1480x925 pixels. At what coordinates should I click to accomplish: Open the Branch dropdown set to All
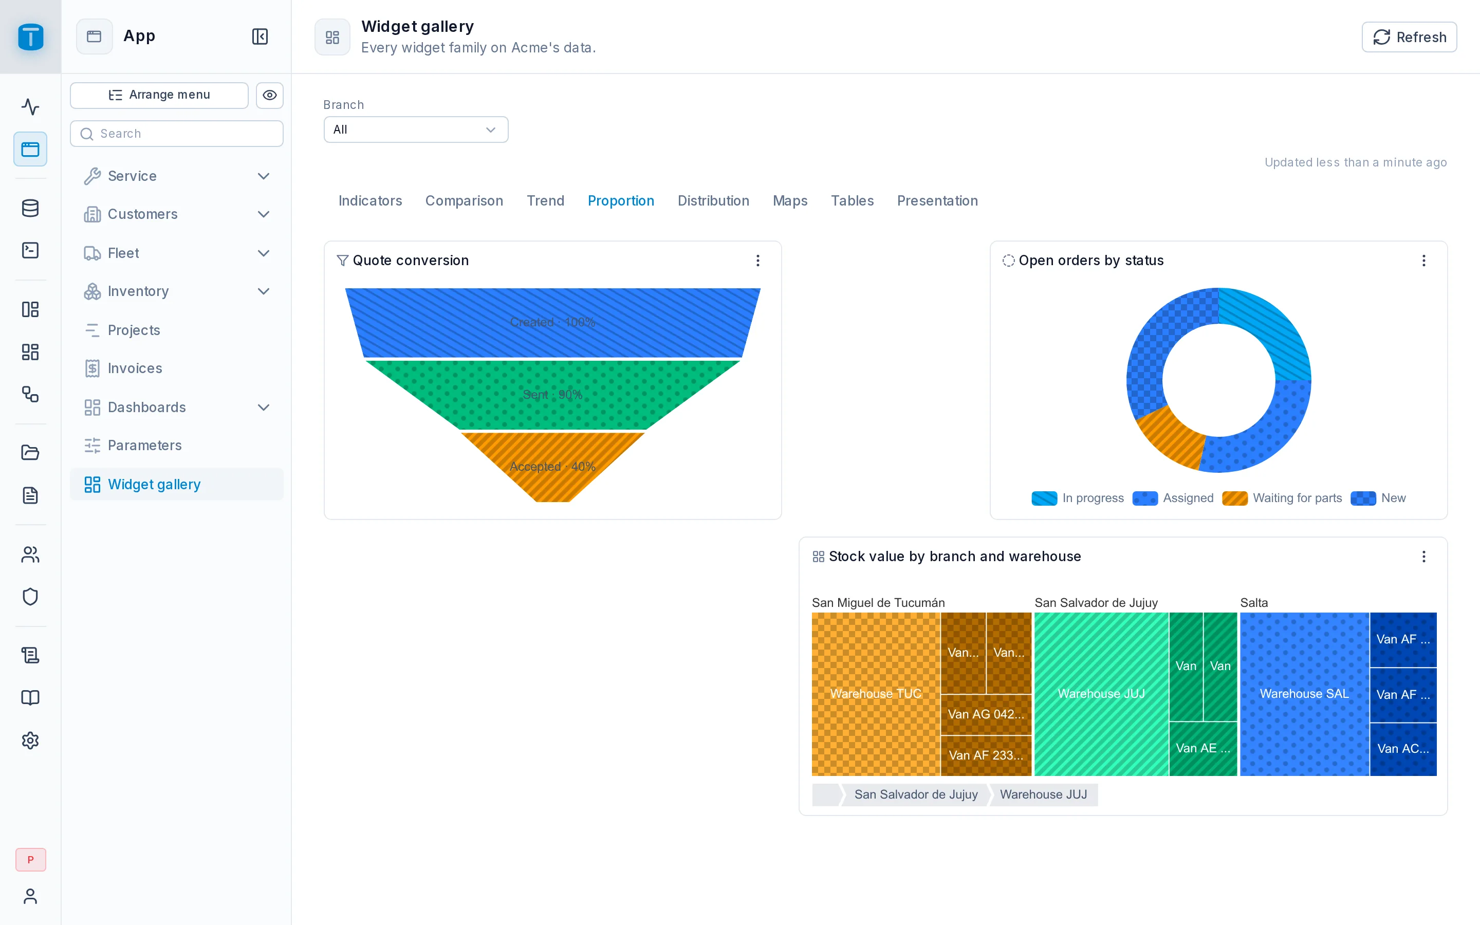pyautogui.click(x=416, y=129)
